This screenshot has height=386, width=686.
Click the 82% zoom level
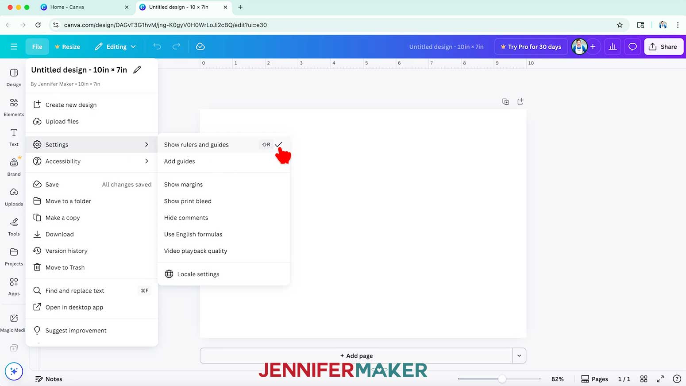pos(557,379)
